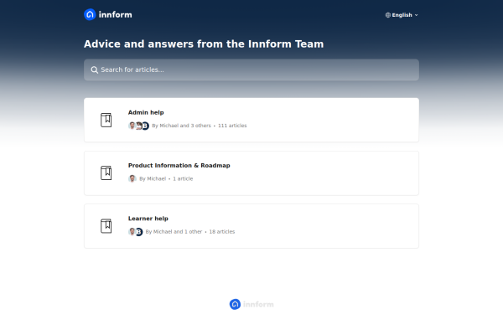Click the page heading 'Advice and answers from the Innform Team'

pyautogui.click(x=204, y=44)
